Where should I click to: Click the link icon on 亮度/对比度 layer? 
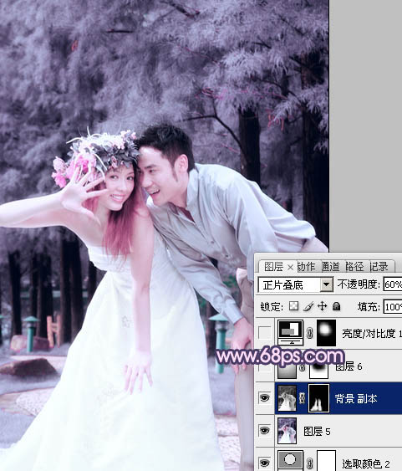(310, 333)
